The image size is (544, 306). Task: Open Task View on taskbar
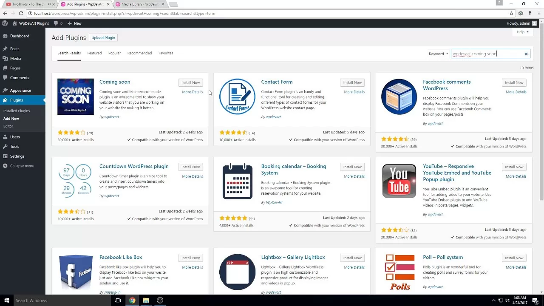coord(118,300)
